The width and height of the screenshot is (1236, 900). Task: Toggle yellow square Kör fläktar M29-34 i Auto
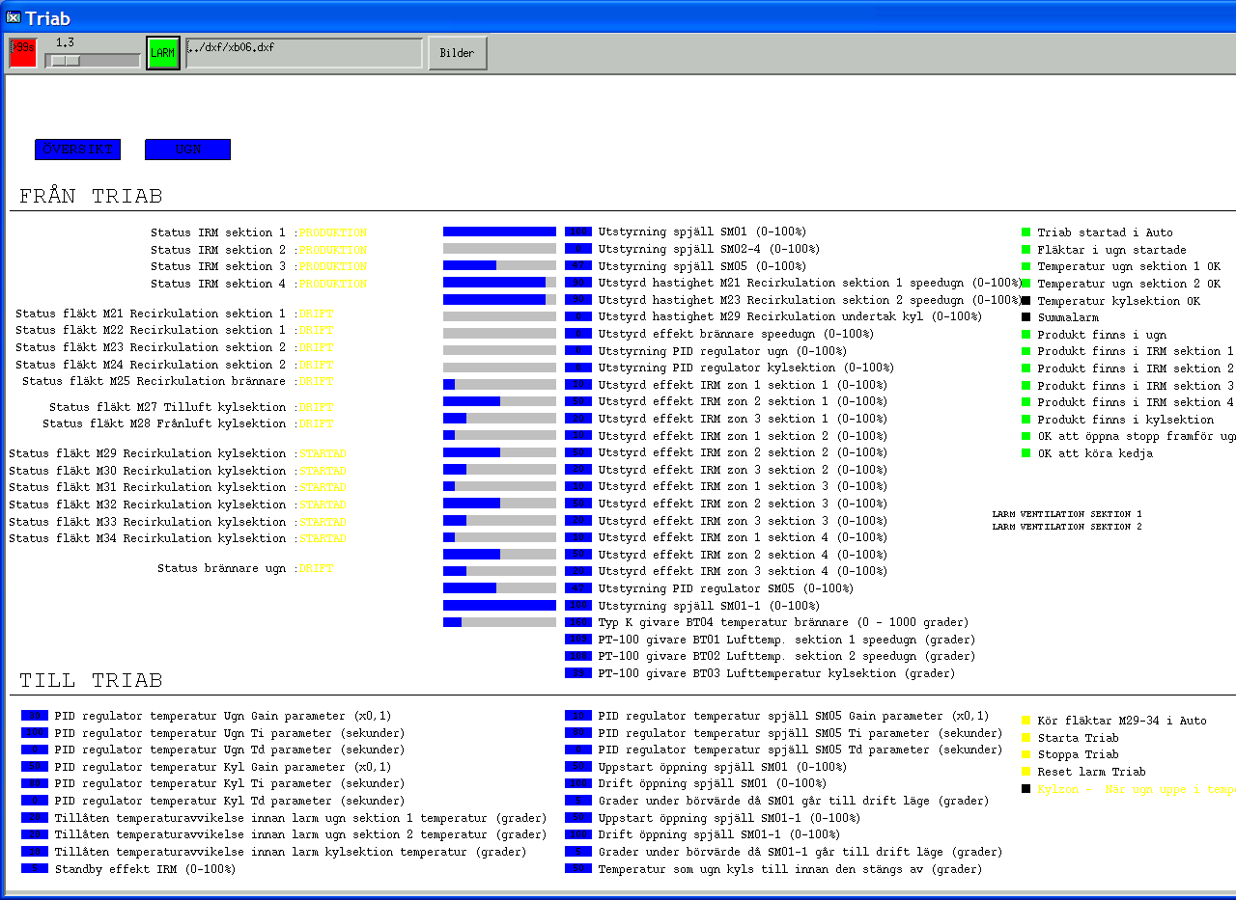click(x=1026, y=721)
